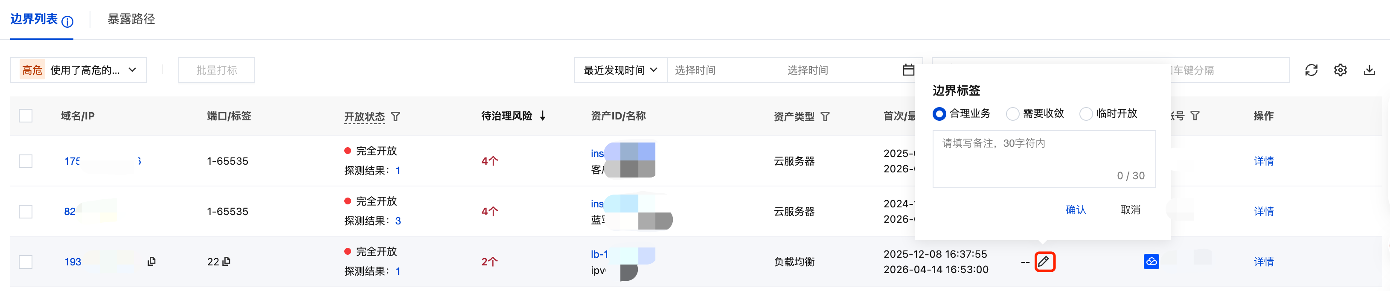Copy port 22 value icon
1390x291 pixels.
coord(226,261)
